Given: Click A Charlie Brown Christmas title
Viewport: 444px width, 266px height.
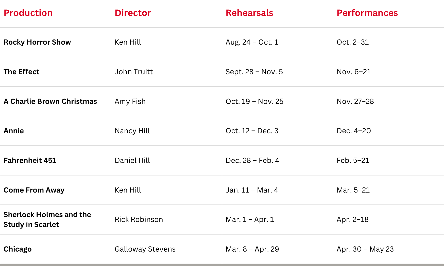Looking at the screenshot, I should click(50, 101).
